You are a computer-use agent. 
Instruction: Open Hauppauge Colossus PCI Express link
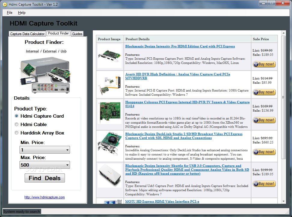point(187,104)
